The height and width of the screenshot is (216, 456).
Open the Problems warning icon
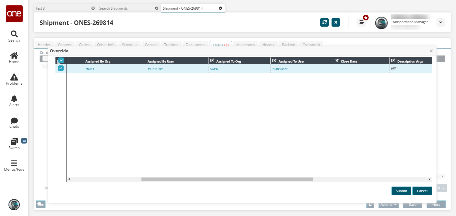click(x=14, y=79)
